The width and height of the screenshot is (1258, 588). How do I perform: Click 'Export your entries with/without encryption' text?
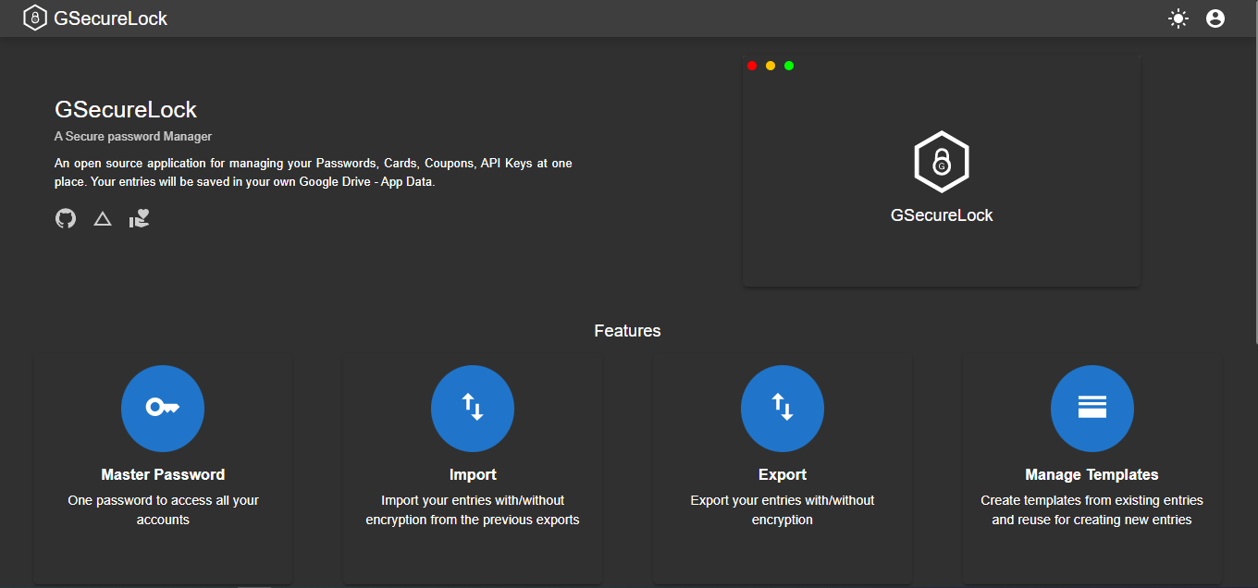point(783,510)
